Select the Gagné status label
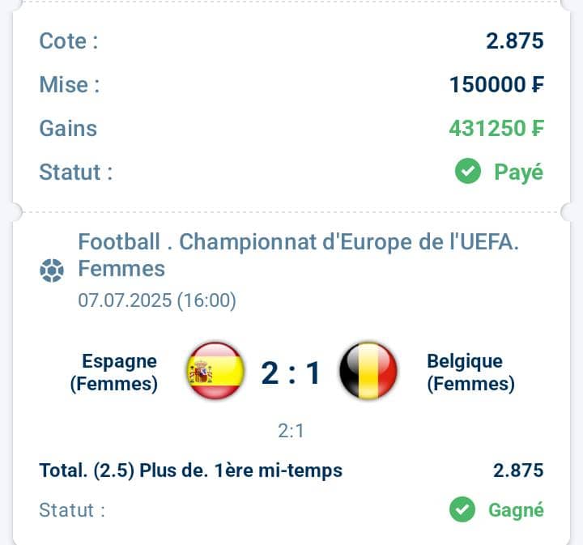Screen dimensions: 583x545 tap(516, 510)
